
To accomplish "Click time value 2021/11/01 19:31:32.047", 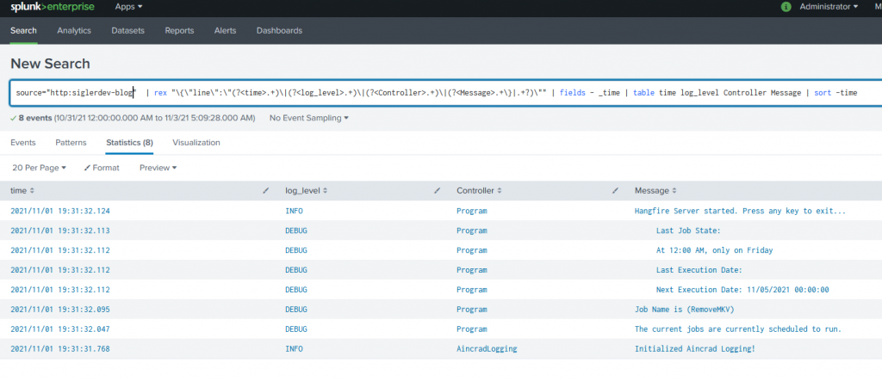I will point(60,329).
